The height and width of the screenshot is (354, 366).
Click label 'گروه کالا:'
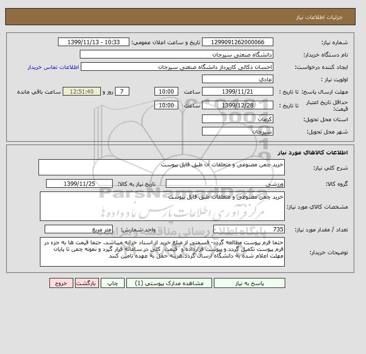coord(337,184)
